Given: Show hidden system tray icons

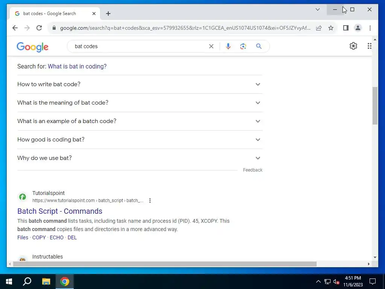Looking at the screenshot, I should click(x=318, y=281).
